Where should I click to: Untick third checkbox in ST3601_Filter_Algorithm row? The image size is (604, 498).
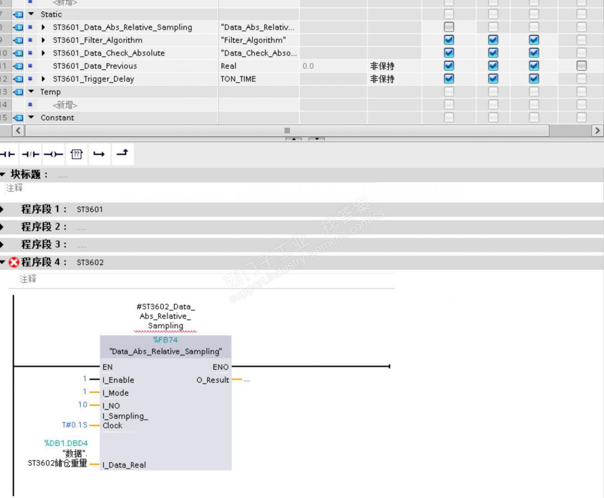click(534, 40)
